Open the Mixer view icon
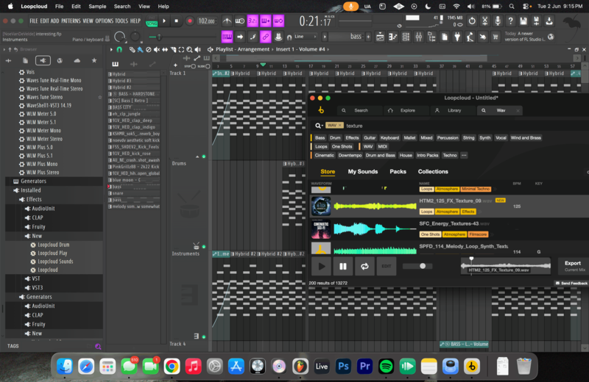The height and width of the screenshot is (382, 589). pyautogui.click(x=419, y=37)
